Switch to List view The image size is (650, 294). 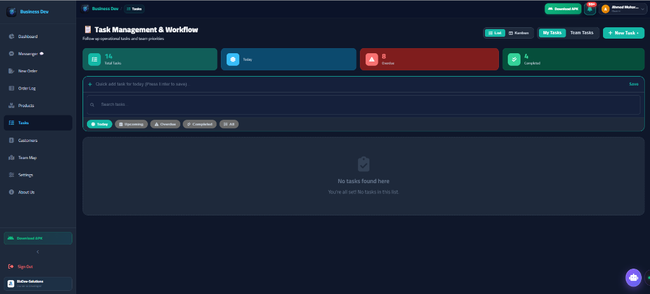[495, 33]
